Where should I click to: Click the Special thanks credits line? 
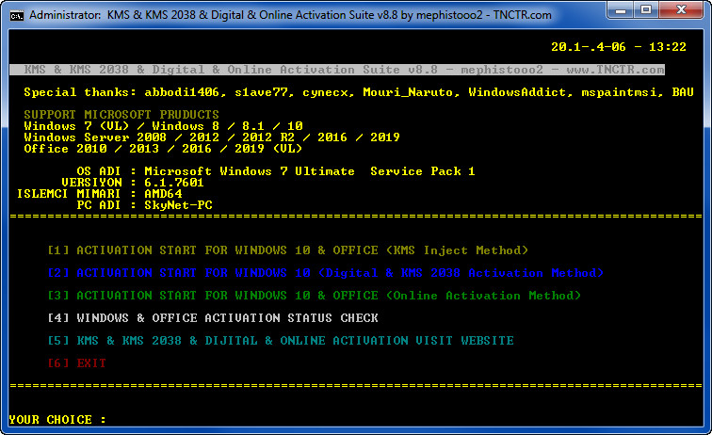pyautogui.click(x=359, y=92)
